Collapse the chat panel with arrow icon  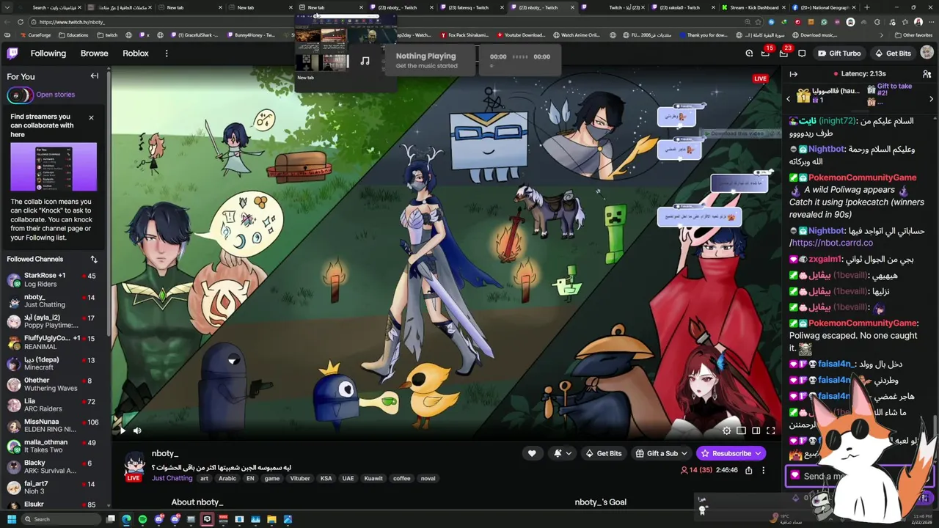[793, 73]
